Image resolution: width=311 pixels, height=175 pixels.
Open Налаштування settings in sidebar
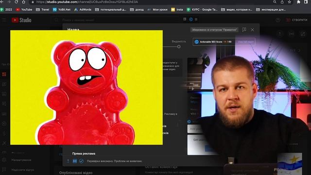click(21, 160)
